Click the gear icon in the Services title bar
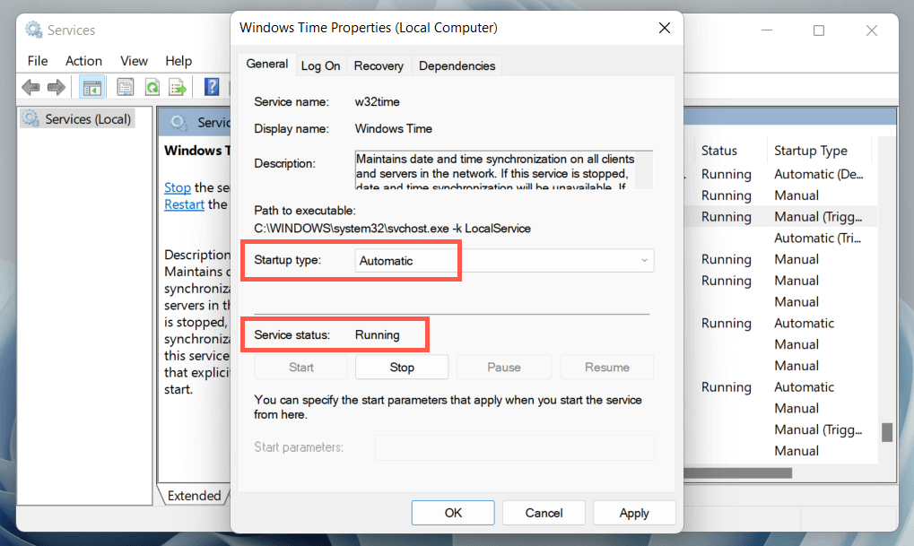Viewport: 914px width, 546px height. pos(34,30)
